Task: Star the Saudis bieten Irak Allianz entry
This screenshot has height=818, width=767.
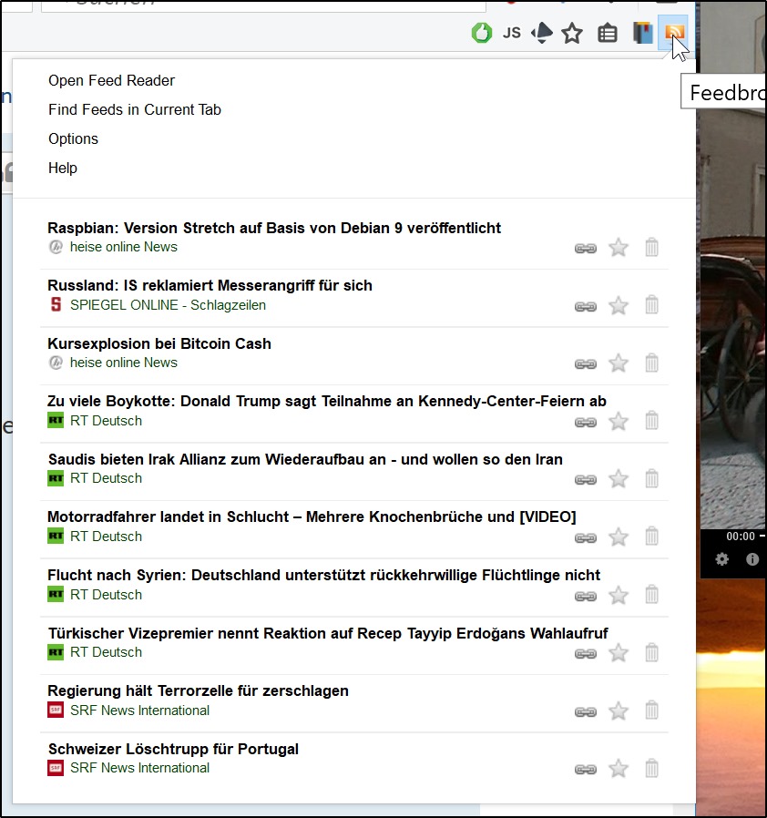Action: click(x=619, y=478)
